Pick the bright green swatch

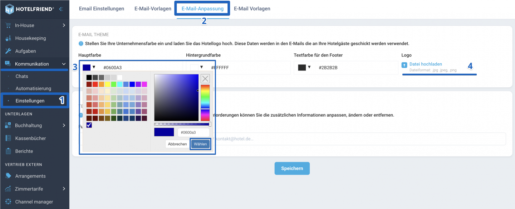[114, 84]
